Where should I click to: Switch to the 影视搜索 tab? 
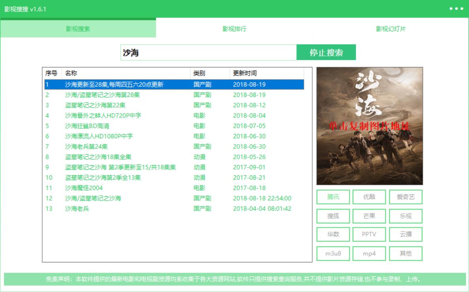point(78,29)
